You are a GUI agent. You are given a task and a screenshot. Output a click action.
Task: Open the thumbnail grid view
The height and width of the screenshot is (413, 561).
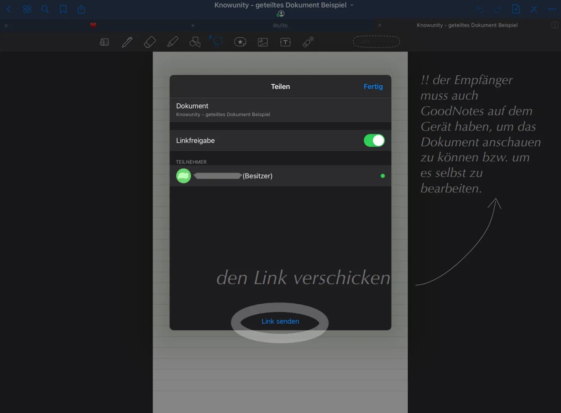tap(27, 9)
